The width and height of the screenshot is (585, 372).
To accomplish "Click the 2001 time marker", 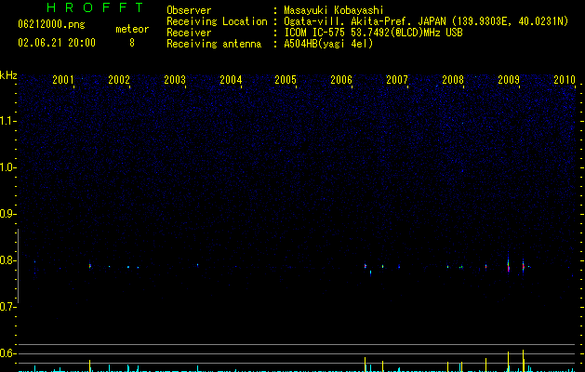I will (63, 79).
